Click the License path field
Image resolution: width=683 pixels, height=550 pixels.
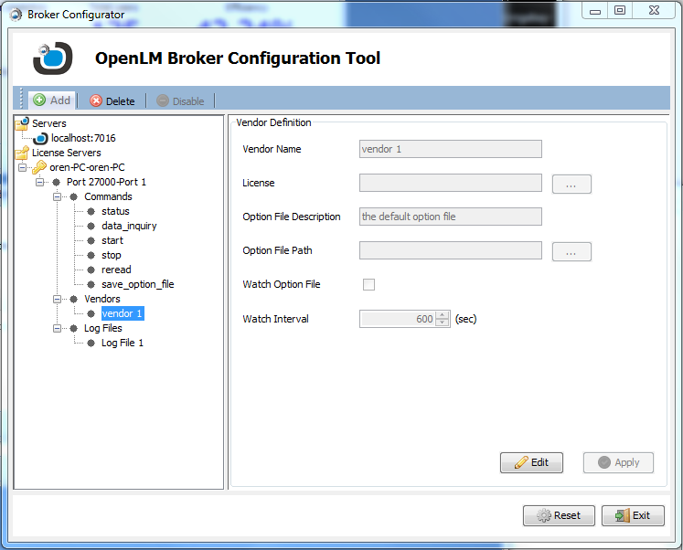click(x=451, y=183)
